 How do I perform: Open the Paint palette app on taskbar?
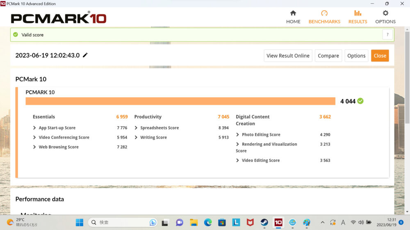pyautogui.click(x=307, y=223)
